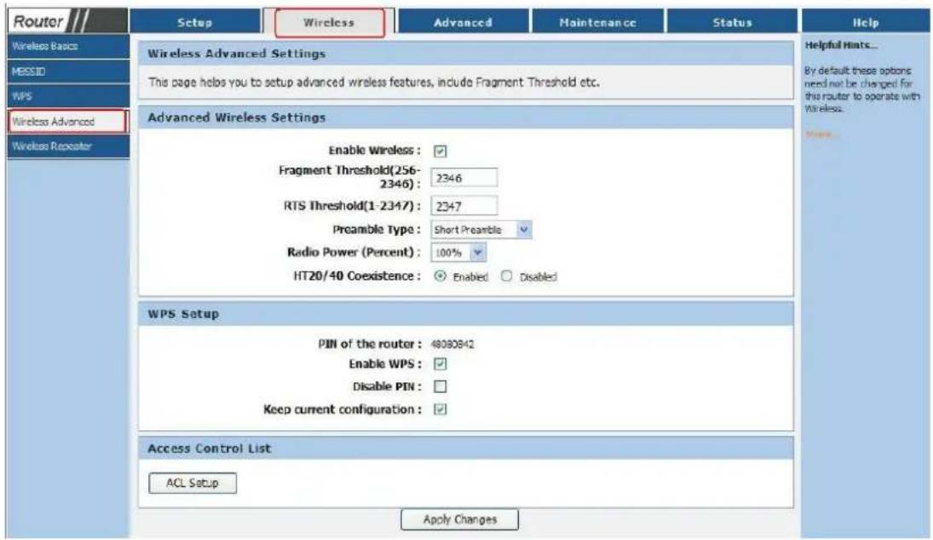Go to the Maintenance tab
The image size is (933, 540).
click(597, 22)
